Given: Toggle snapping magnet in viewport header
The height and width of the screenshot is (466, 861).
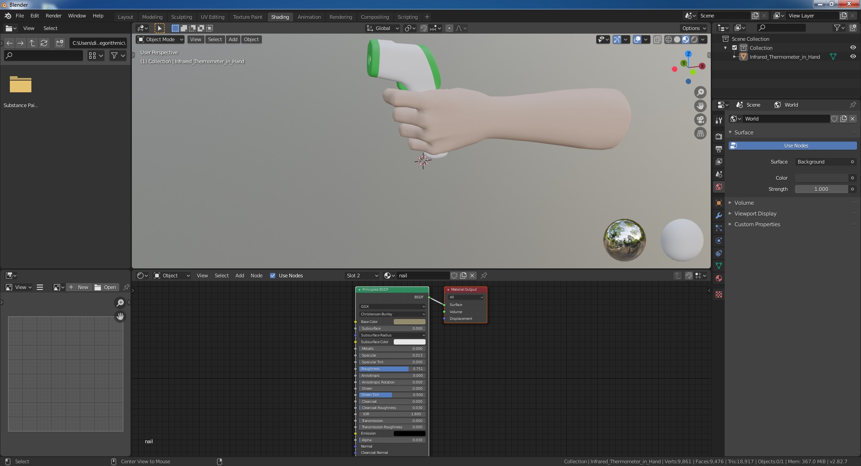Looking at the screenshot, I should point(424,28).
